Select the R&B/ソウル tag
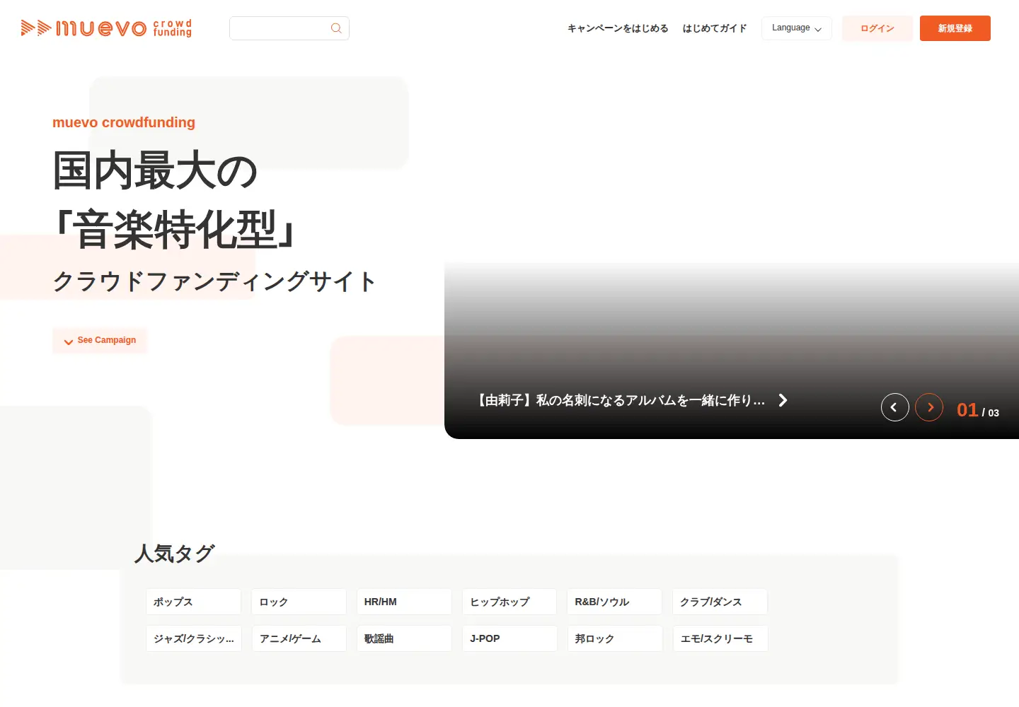The image size is (1019, 707). 614,602
